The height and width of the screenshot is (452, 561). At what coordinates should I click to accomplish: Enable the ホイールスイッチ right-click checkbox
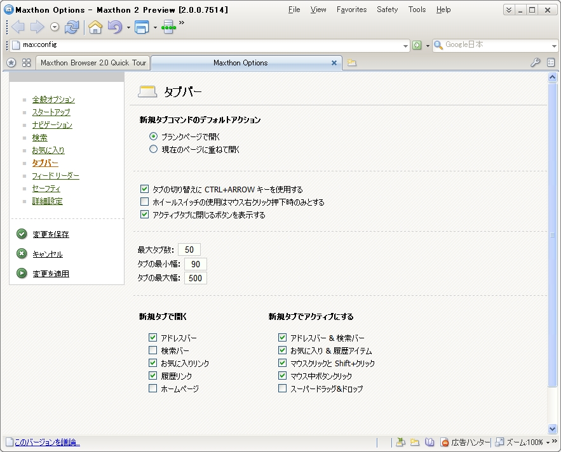145,202
